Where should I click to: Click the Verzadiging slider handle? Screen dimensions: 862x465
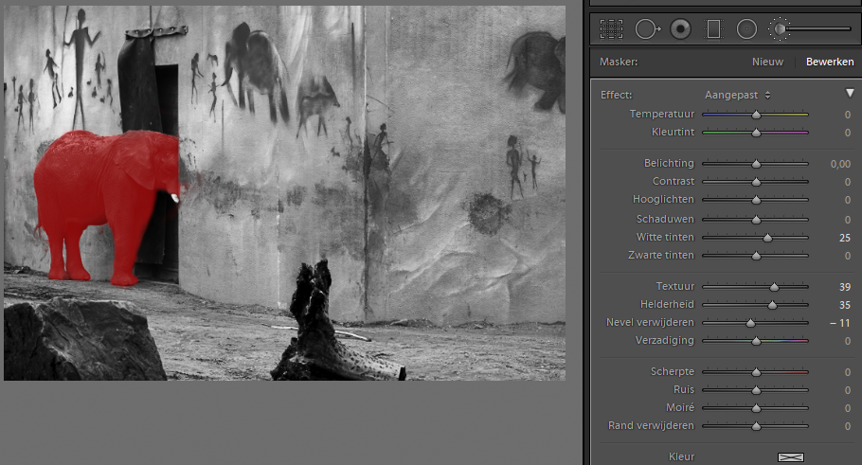tap(756, 341)
